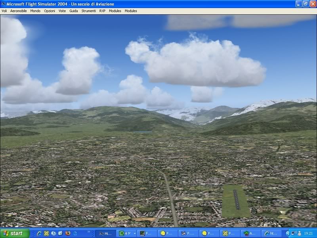This screenshot has width=317, height=238.
Task: Show hidden system tray icons arrow
Action: 288,234
